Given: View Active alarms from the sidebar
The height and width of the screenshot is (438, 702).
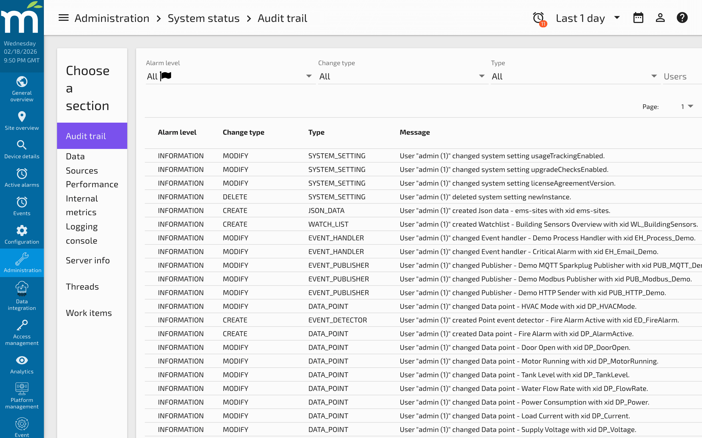Looking at the screenshot, I should pos(22,174).
